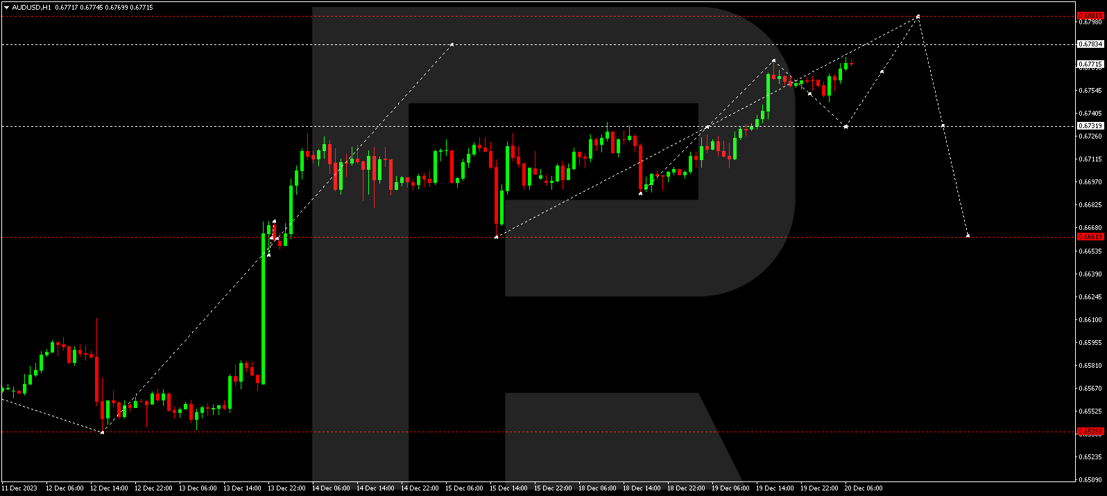Click the 13 Dec 06:00 time label
The height and width of the screenshot is (496, 1107).
pos(198,488)
